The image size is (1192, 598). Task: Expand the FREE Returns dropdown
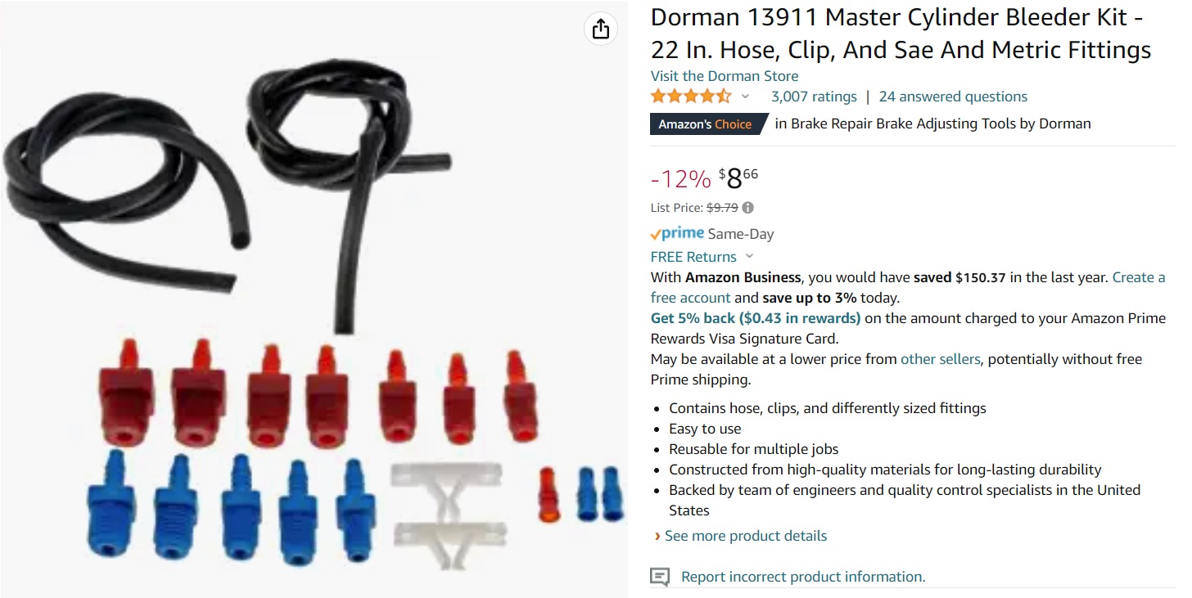pyautogui.click(x=750, y=257)
